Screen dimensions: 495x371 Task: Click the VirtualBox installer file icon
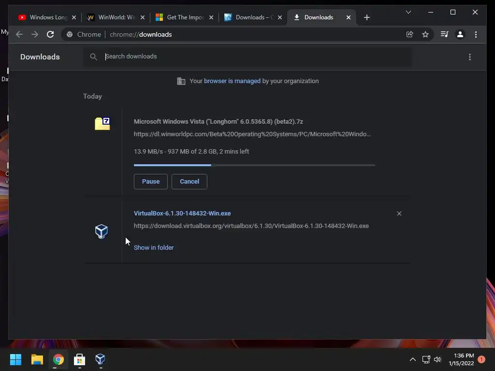pos(102,231)
